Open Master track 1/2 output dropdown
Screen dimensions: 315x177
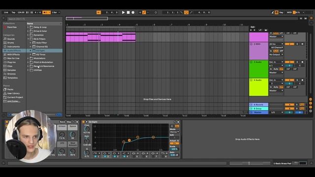(x=276, y=113)
